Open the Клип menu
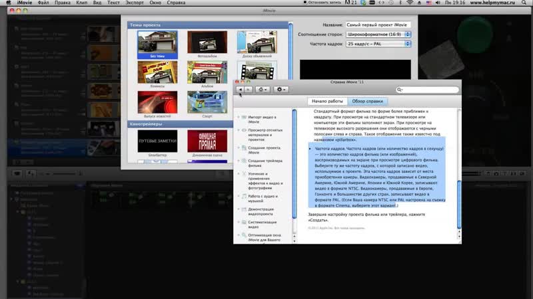This screenshot has width=533, height=299. coord(81,3)
